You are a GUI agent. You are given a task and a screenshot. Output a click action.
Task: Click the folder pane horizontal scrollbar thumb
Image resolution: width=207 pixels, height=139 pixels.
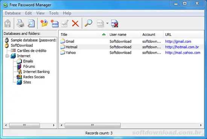point(24,125)
